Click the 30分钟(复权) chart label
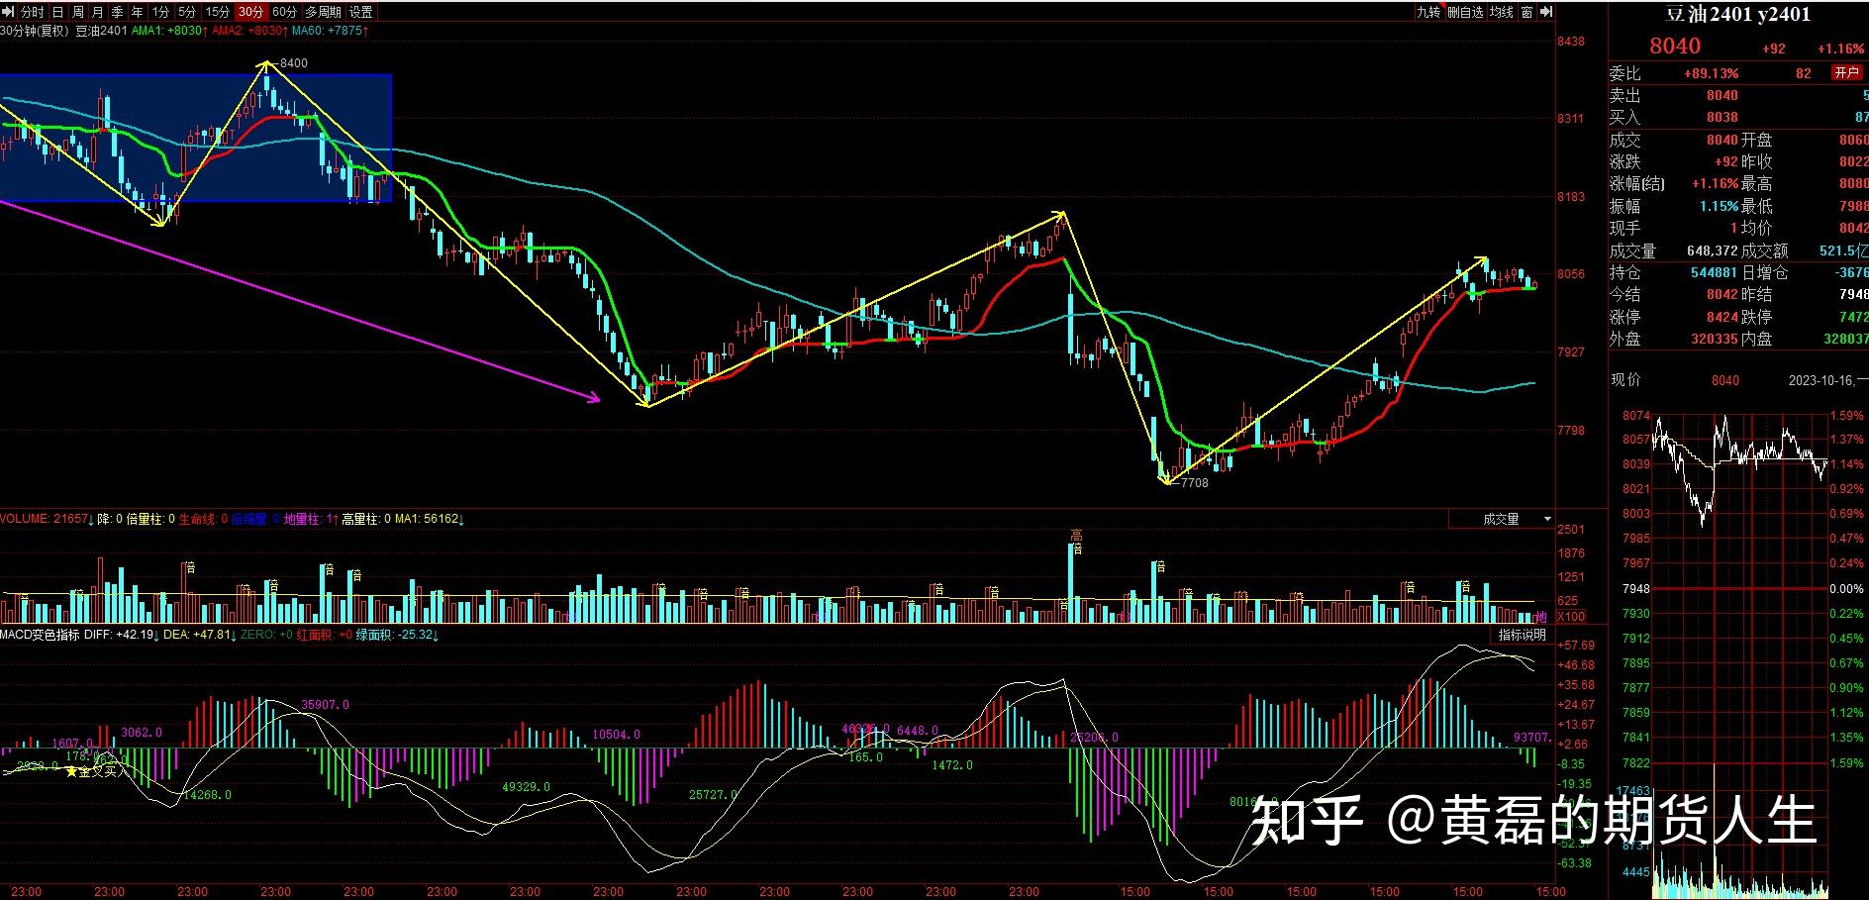This screenshot has width=1869, height=900. [35, 31]
